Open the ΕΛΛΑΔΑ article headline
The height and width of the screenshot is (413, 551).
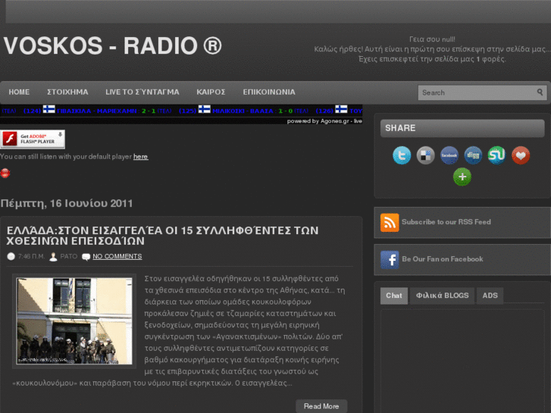pos(163,236)
